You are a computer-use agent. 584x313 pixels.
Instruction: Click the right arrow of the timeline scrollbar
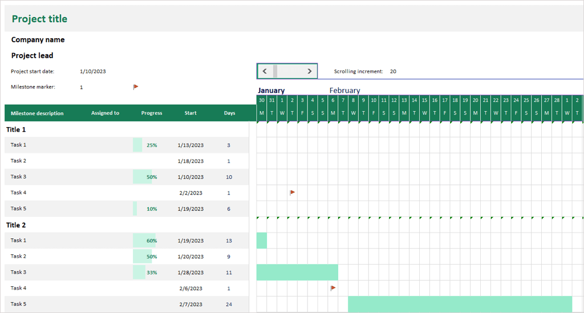pos(310,71)
